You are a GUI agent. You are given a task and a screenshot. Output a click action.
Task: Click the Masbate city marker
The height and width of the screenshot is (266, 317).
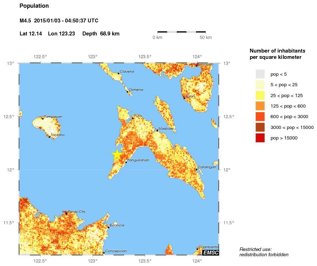(x=157, y=130)
